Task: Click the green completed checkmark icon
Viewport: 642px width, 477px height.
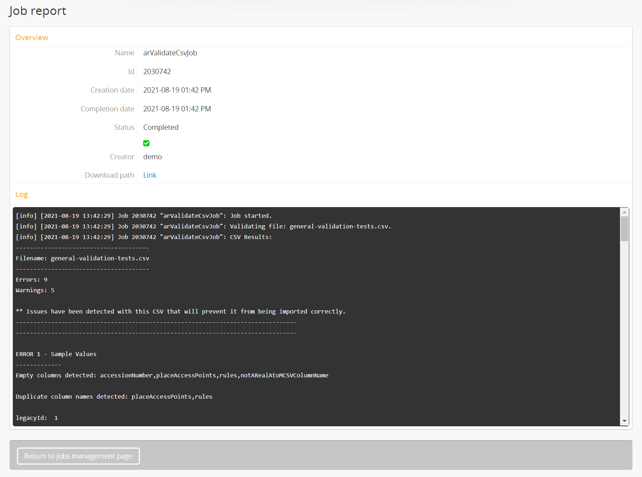Action: pyautogui.click(x=146, y=143)
